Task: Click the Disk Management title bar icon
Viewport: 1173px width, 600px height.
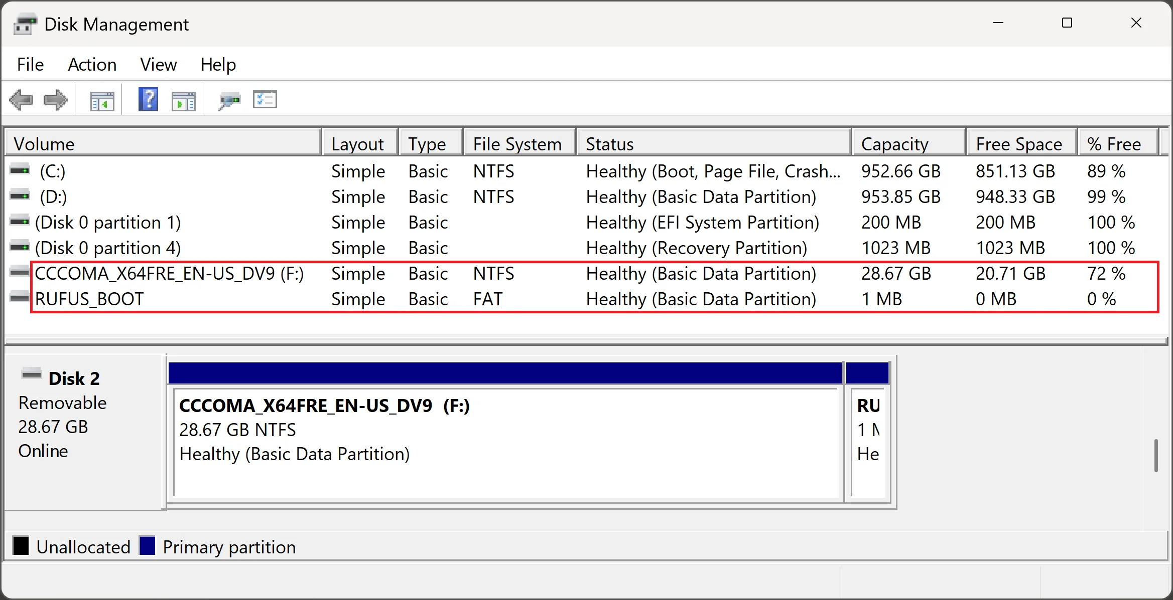Action: tap(25, 24)
